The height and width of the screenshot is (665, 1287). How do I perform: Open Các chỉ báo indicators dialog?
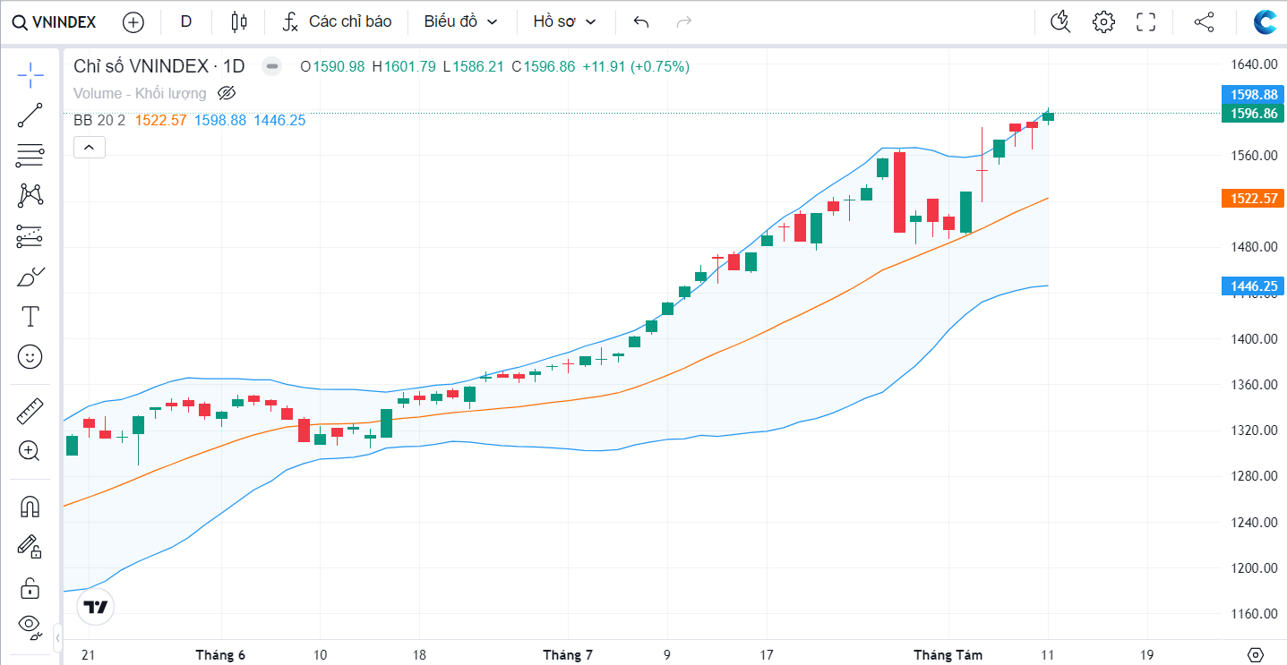coord(337,21)
